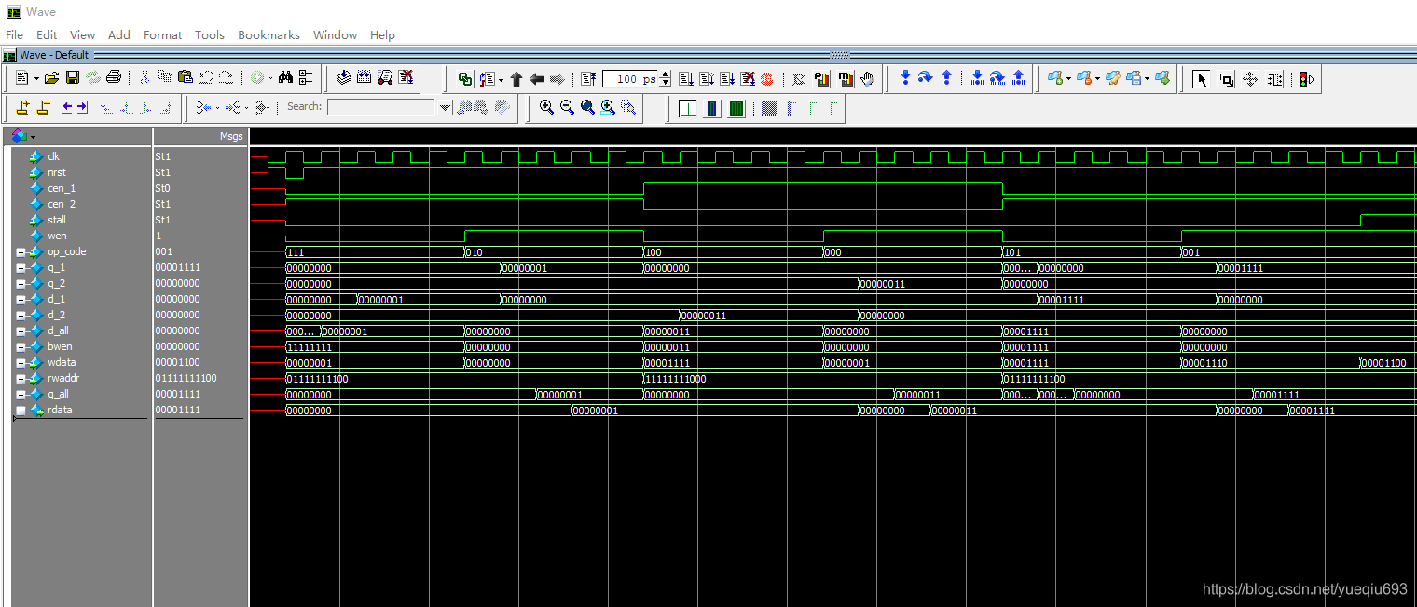
Task: Click the Simulate icon
Action: click(x=385, y=78)
